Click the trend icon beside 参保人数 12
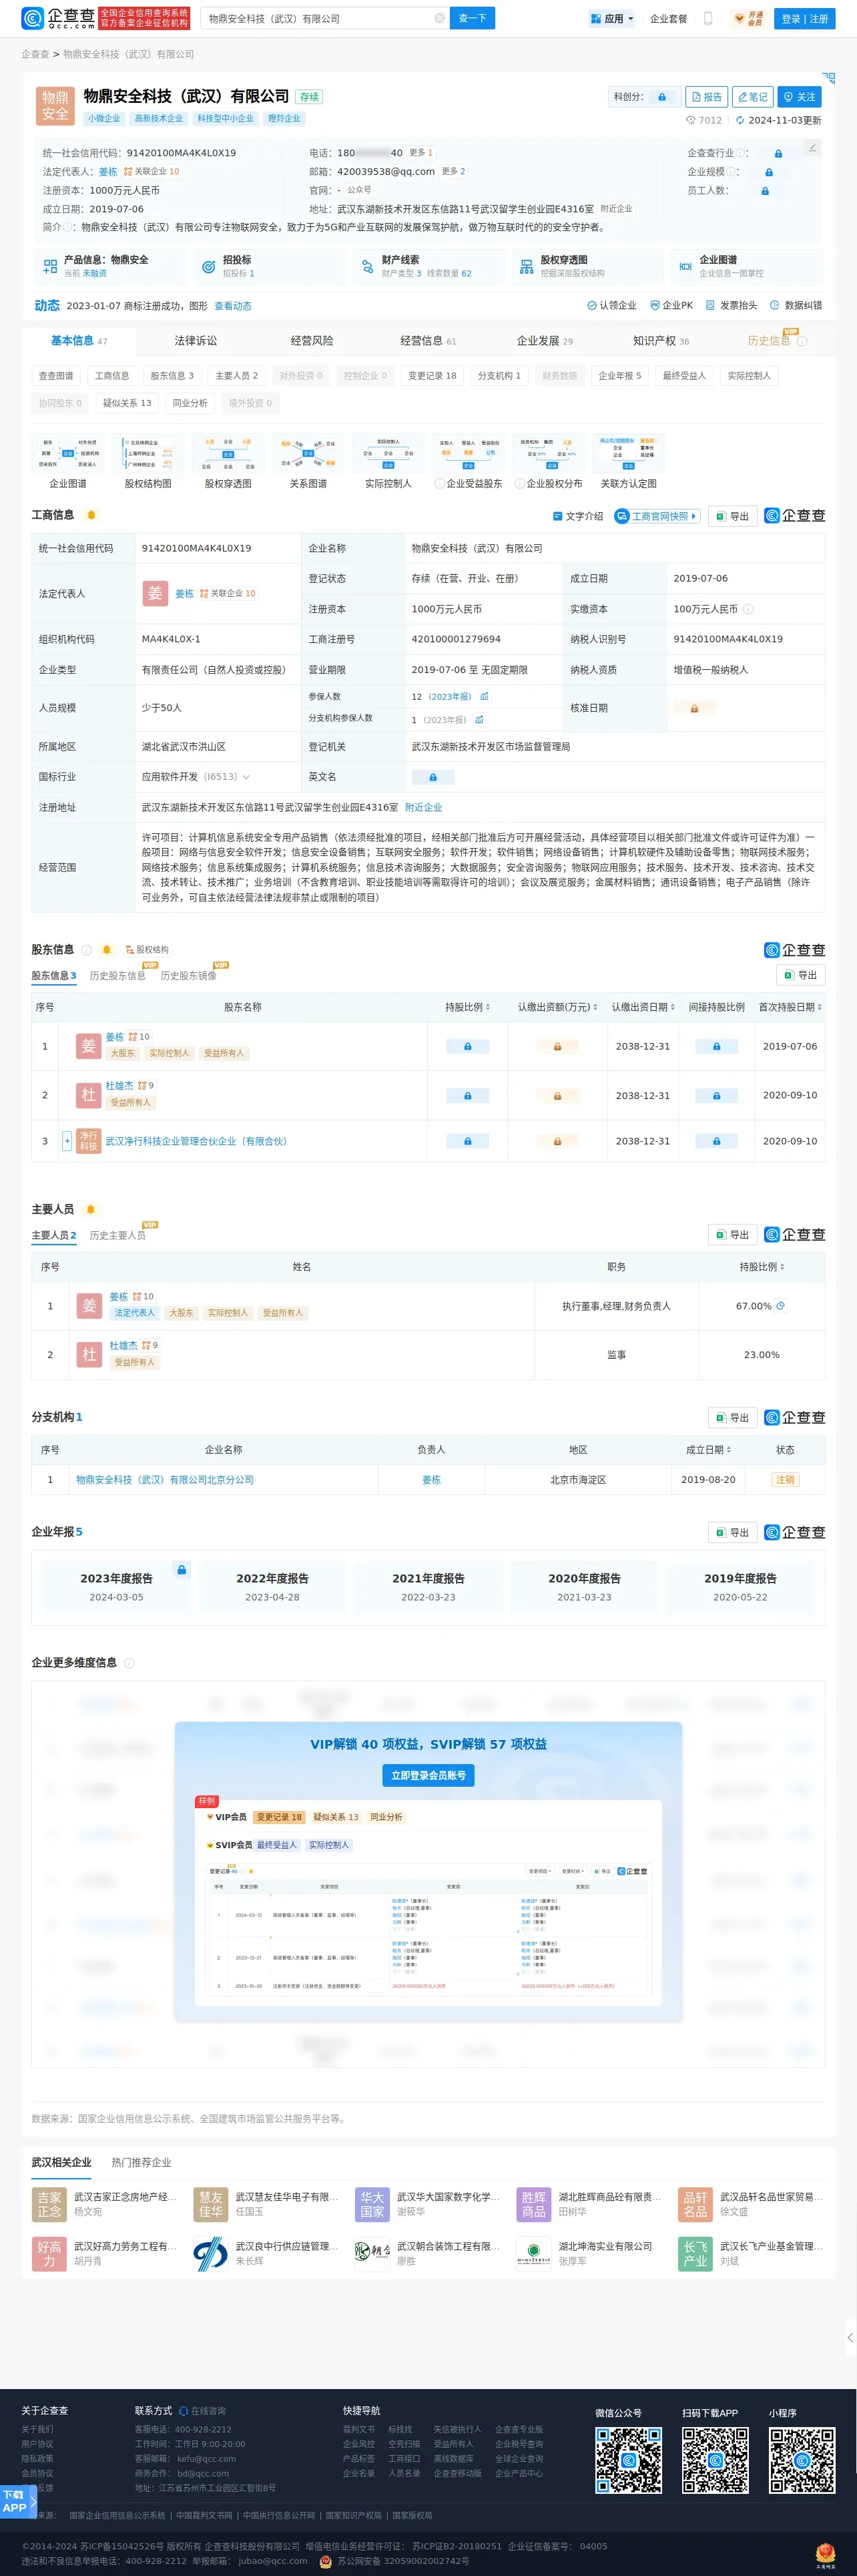Viewport: 857px width, 2576px height. (484, 696)
